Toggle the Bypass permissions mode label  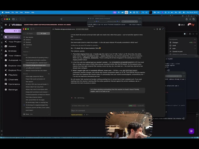pos(77,115)
